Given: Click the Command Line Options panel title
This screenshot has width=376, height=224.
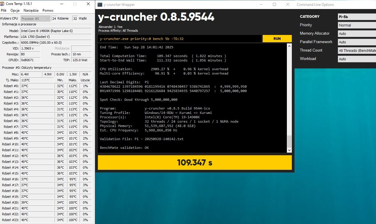Looking at the screenshot, I should pos(315,5).
